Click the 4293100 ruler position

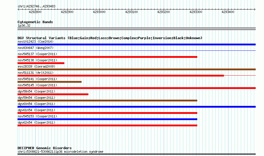point(131,12)
